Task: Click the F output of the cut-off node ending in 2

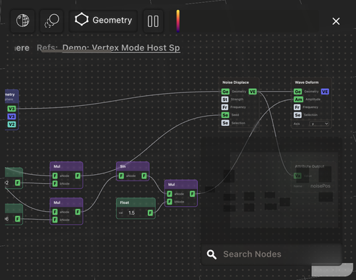Action: [18, 183]
